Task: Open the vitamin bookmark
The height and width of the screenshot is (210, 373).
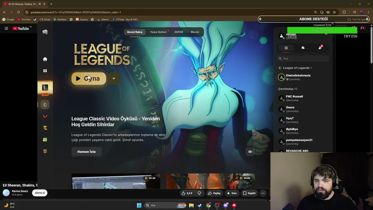Action: click(103, 20)
